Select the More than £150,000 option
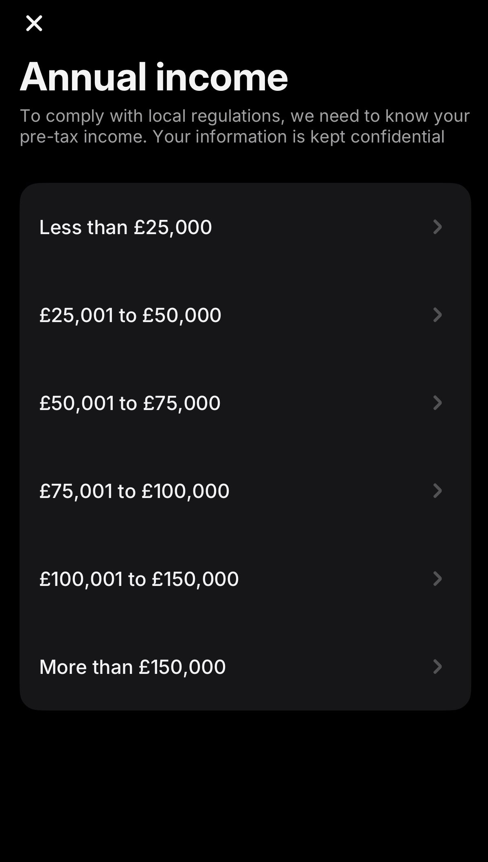This screenshot has height=862, width=488. point(133,667)
